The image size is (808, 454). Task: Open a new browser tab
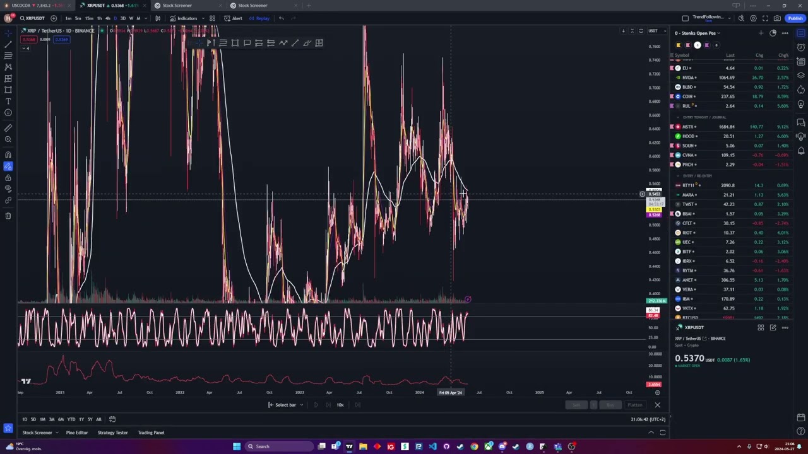[309, 5]
